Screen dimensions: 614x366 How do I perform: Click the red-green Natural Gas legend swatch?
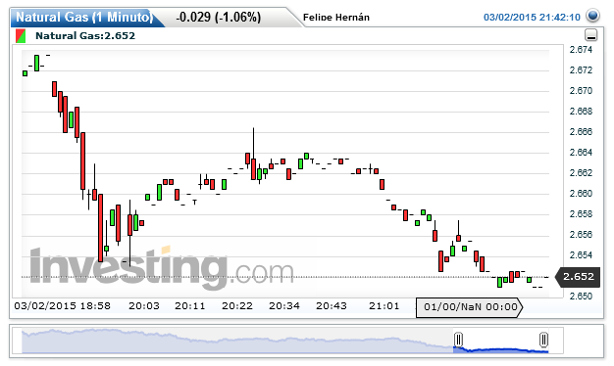[21, 36]
